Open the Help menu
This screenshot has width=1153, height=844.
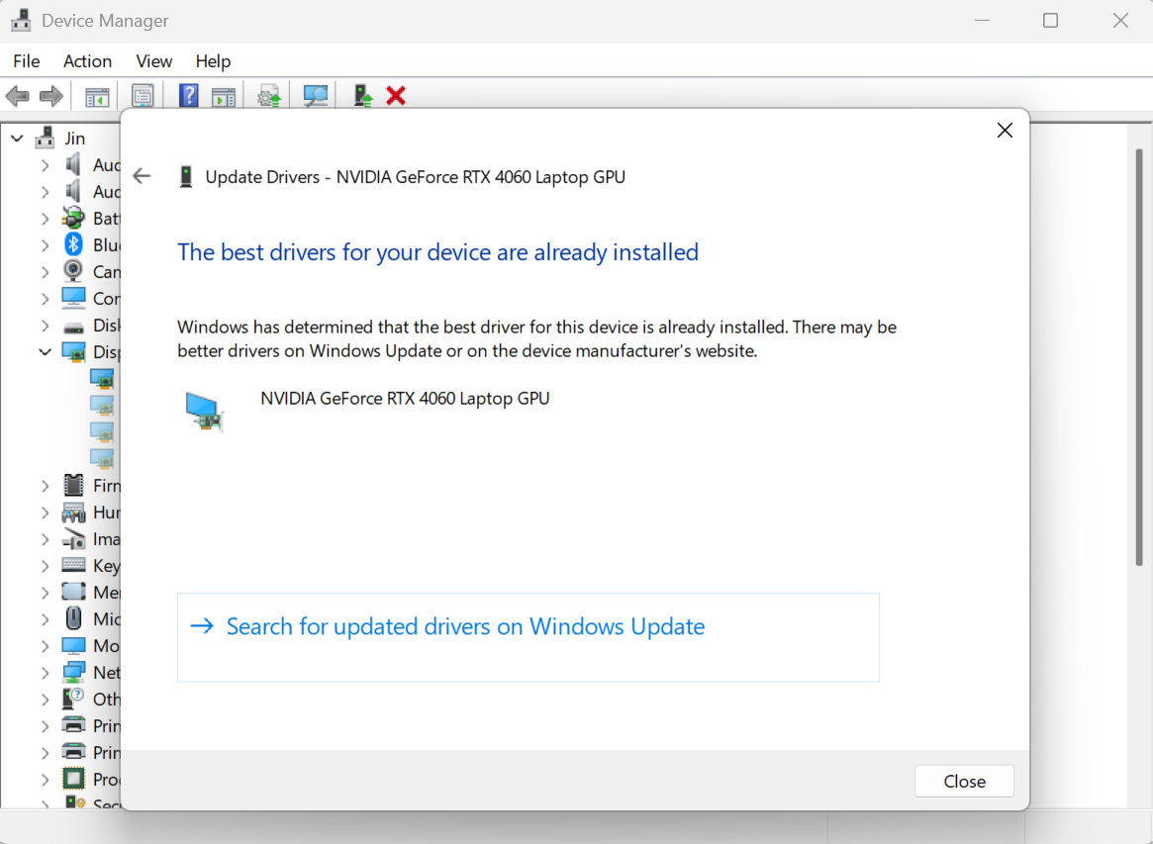[x=213, y=61]
